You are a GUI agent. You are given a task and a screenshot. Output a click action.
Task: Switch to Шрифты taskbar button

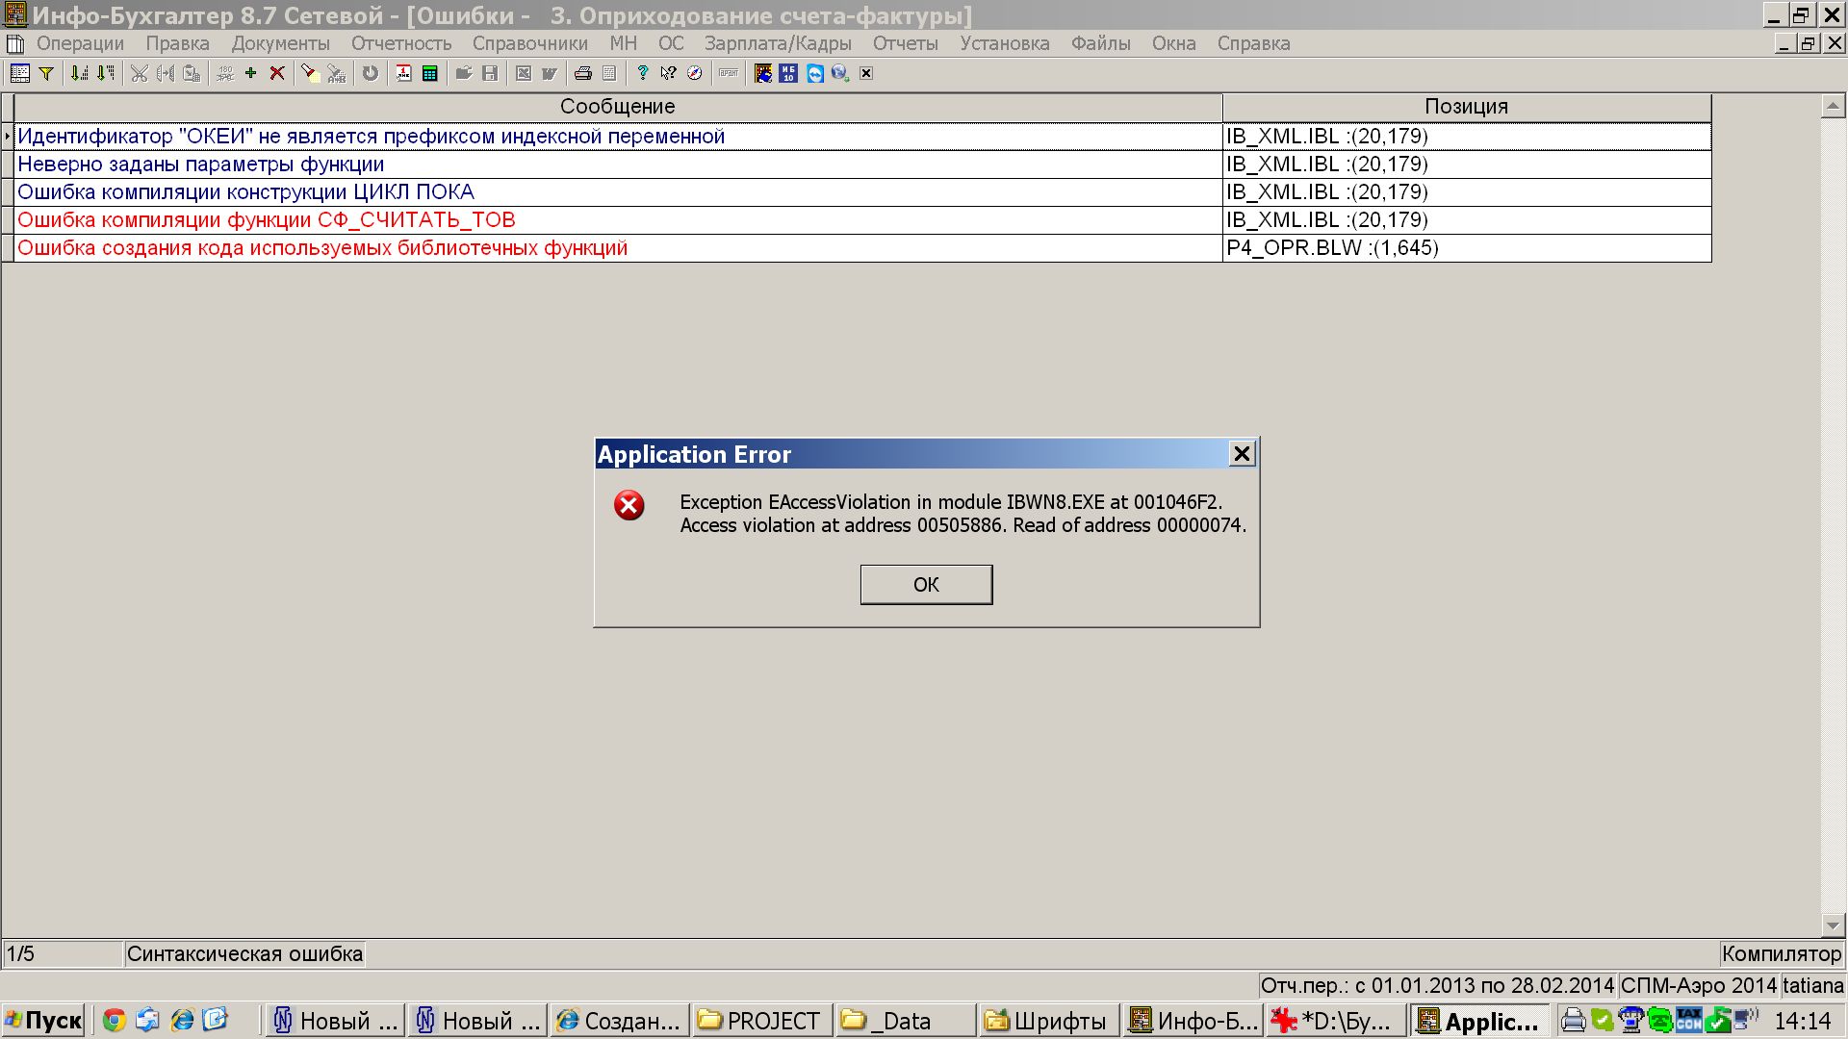1048,1020
